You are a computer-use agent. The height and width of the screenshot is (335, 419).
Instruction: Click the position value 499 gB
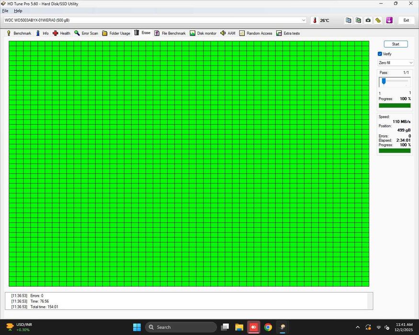(x=404, y=130)
